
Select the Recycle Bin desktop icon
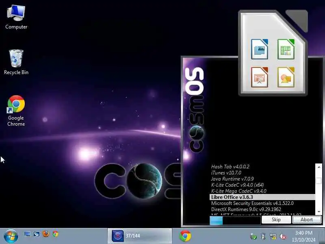pyautogui.click(x=16, y=62)
